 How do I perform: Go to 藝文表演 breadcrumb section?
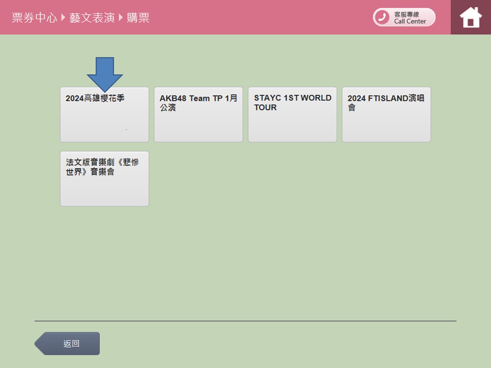(92, 17)
